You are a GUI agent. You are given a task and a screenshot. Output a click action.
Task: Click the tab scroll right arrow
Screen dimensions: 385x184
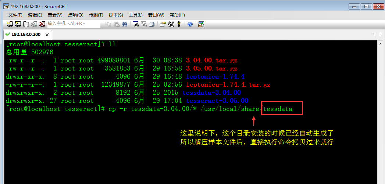(381, 34)
